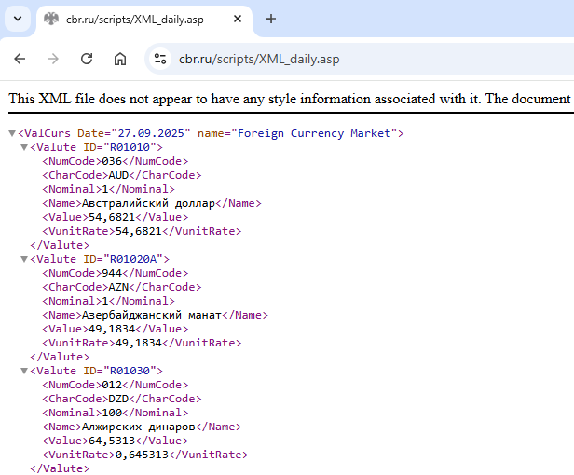Reload the current page
This screenshot has width=574, height=475.
tap(87, 59)
